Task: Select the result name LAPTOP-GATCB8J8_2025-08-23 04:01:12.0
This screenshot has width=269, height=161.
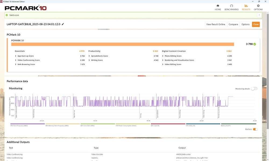Action: tap(33, 24)
